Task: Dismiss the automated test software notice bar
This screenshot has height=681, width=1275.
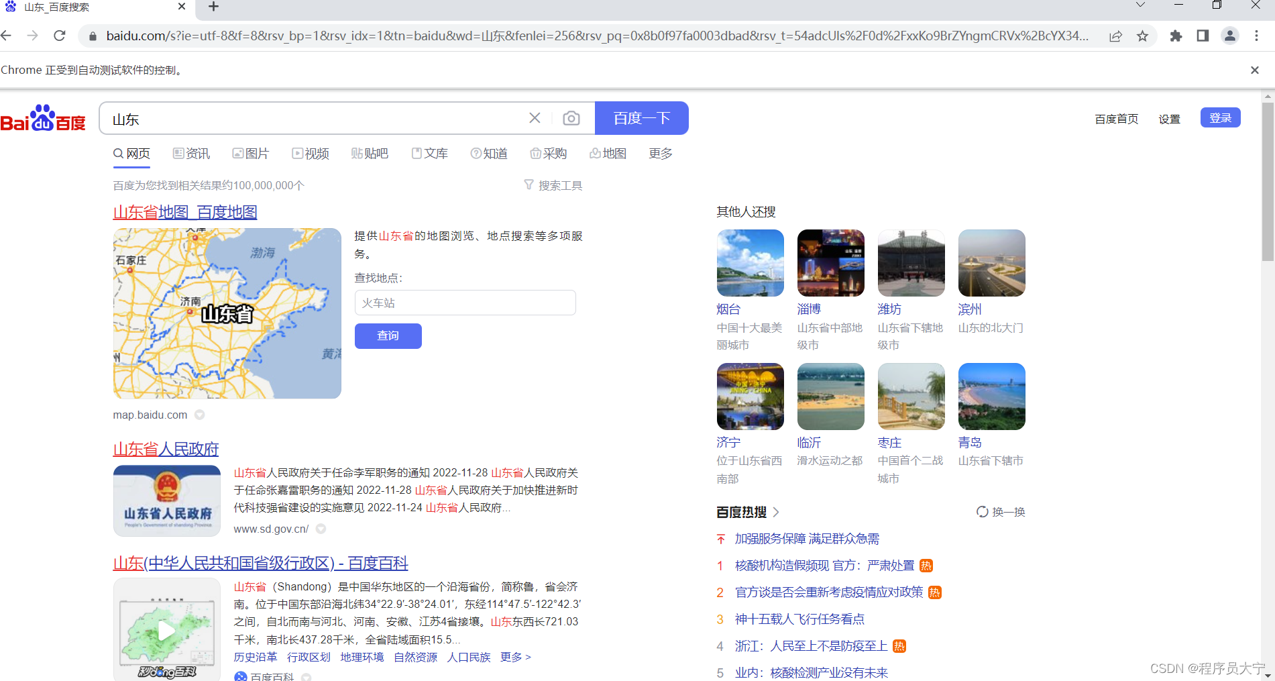Action: [x=1255, y=70]
